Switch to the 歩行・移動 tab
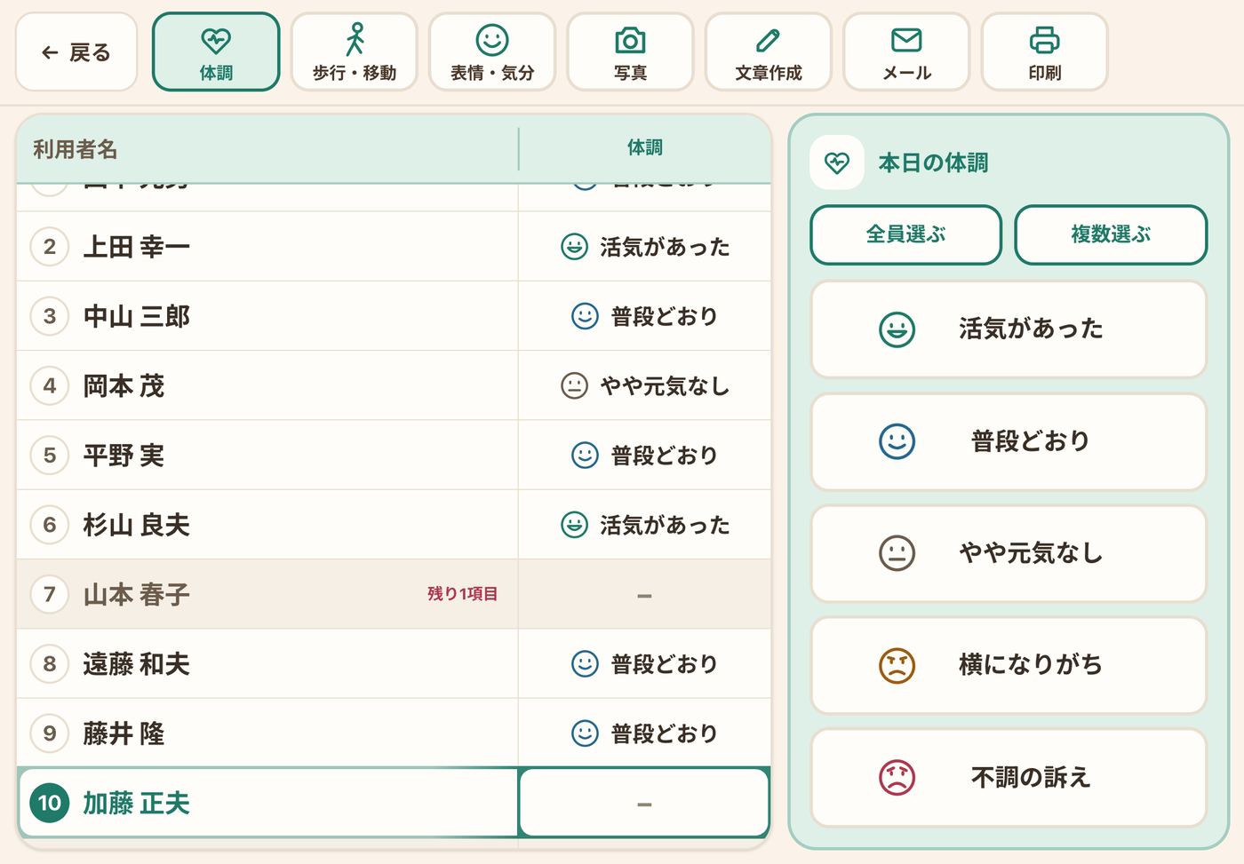This screenshot has height=864, width=1244. 355,52
